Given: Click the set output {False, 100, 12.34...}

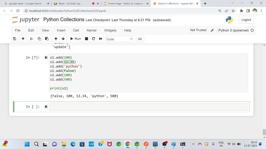Looking at the screenshot, I should [84, 96].
